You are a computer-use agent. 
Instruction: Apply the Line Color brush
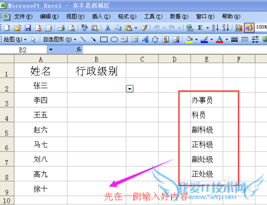(205, 40)
